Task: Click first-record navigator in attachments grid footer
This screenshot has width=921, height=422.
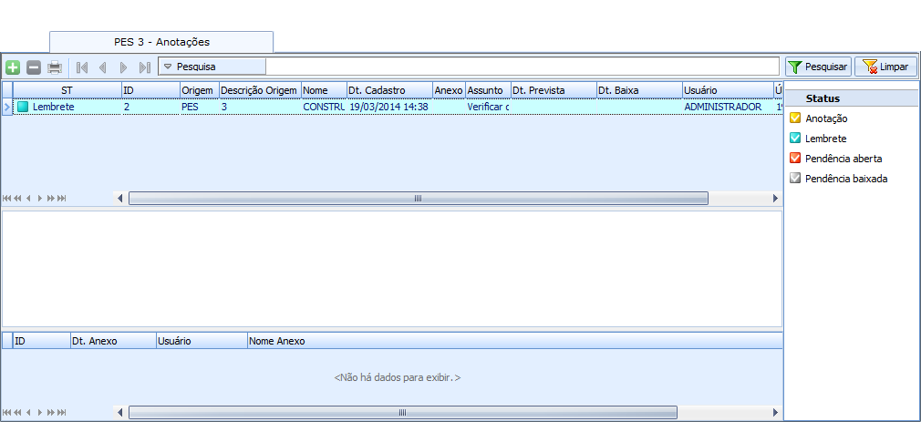Action: point(7,412)
